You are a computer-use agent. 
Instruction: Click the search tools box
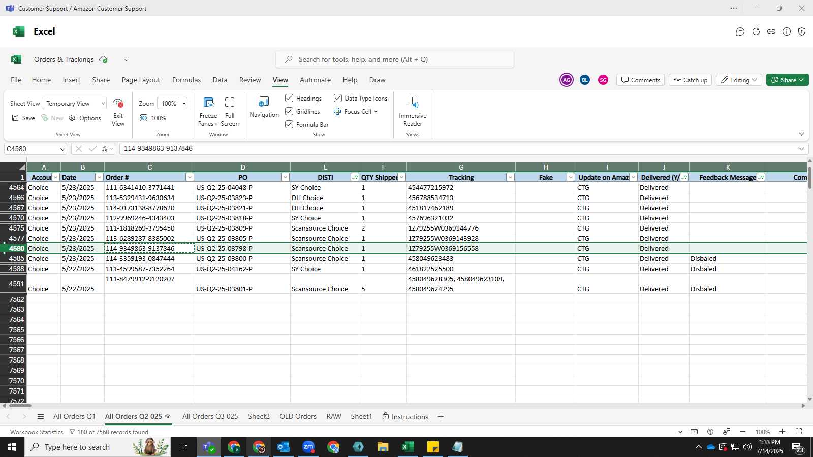click(x=395, y=59)
